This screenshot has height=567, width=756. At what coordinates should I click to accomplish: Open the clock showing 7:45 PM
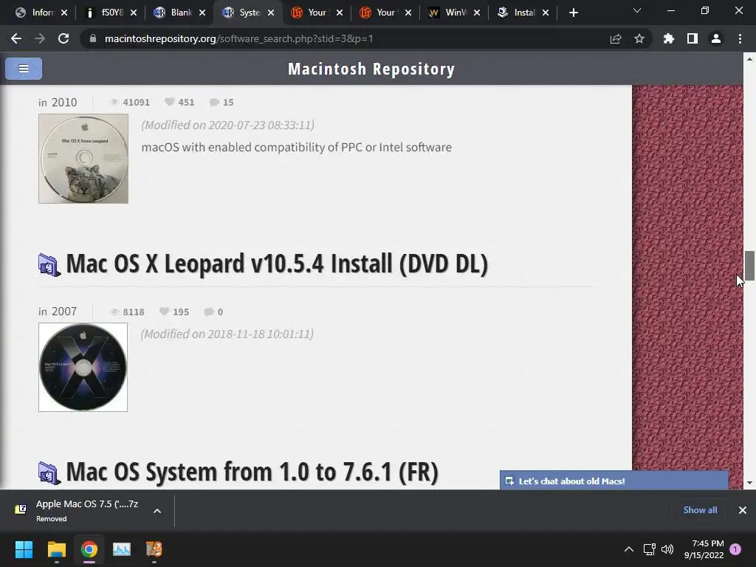[704, 549]
